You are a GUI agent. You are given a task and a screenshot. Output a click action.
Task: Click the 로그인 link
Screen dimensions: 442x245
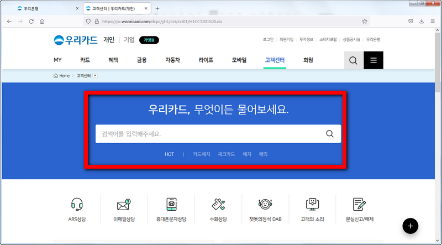point(268,39)
